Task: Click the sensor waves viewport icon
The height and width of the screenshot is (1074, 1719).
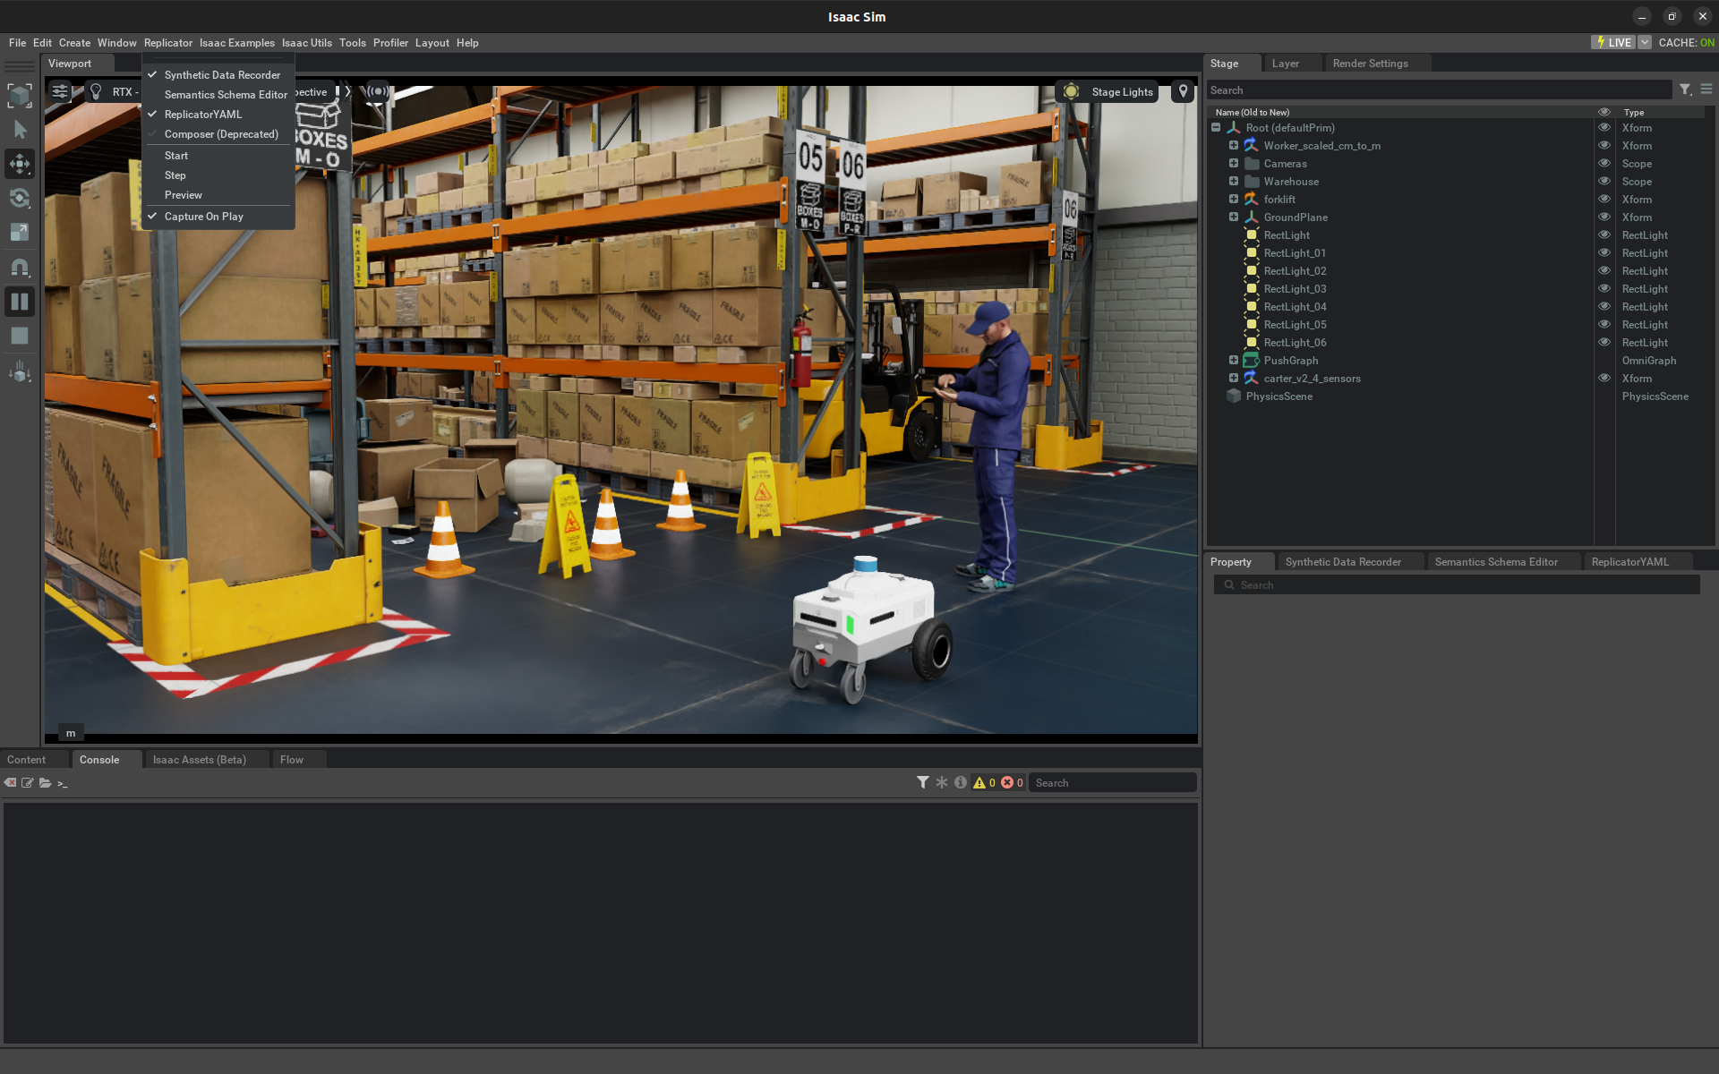Action: pyautogui.click(x=378, y=91)
